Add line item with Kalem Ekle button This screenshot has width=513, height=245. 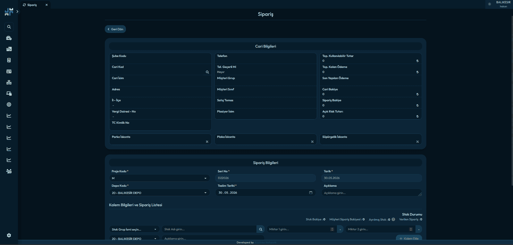click(409, 238)
